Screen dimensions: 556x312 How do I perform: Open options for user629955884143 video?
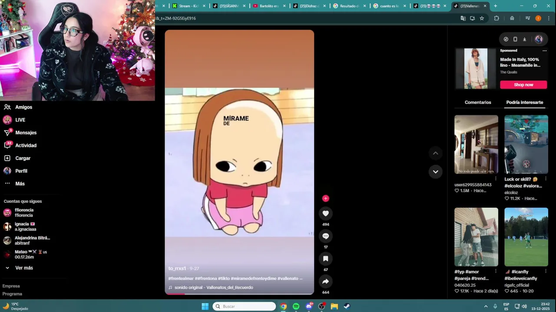pyautogui.click(x=496, y=179)
